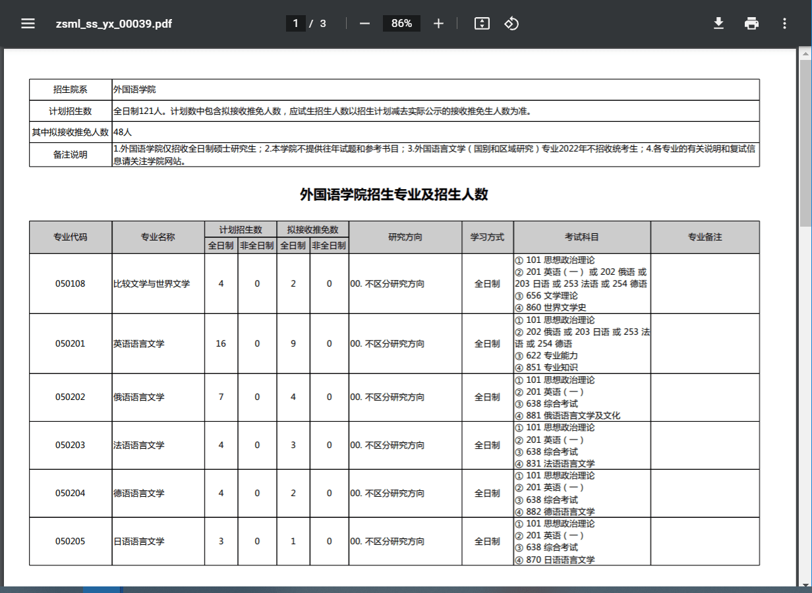
Task: Click the zsml_ss_yx_00039.pdf file title
Action: (114, 24)
